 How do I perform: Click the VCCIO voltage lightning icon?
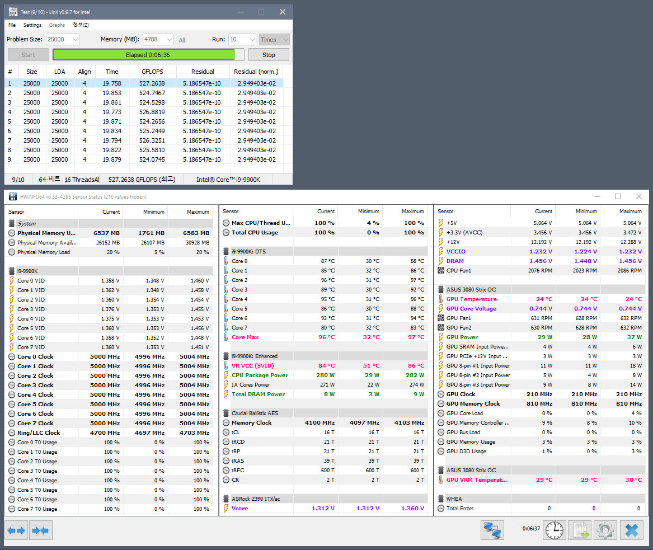[440, 251]
